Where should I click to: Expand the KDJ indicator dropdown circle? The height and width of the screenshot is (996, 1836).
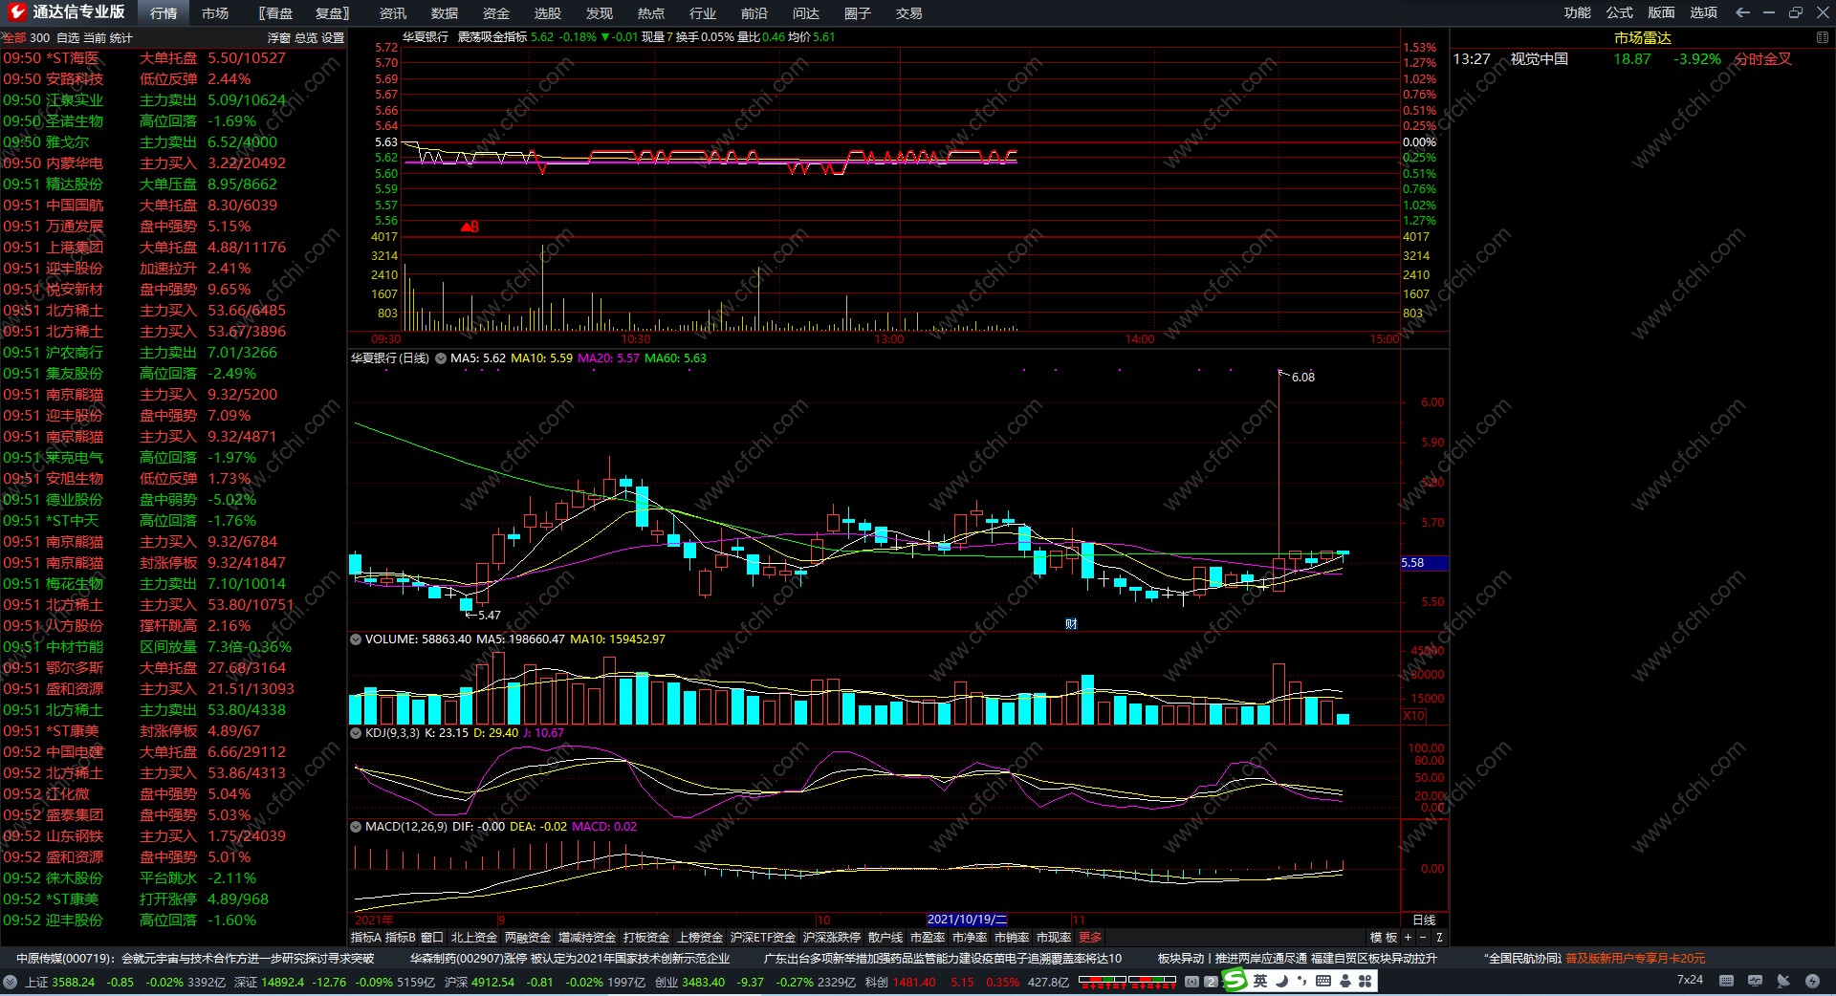(x=356, y=733)
